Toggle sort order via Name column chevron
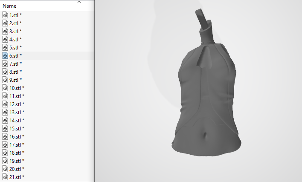This screenshot has height=182, width=302. point(79,2)
